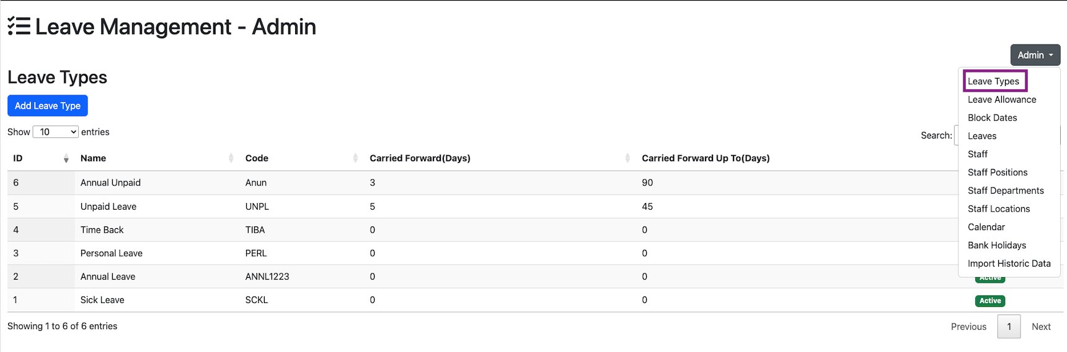Sort by Carried Forward(Days) sort arrows
The height and width of the screenshot is (352, 1067).
click(x=627, y=158)
